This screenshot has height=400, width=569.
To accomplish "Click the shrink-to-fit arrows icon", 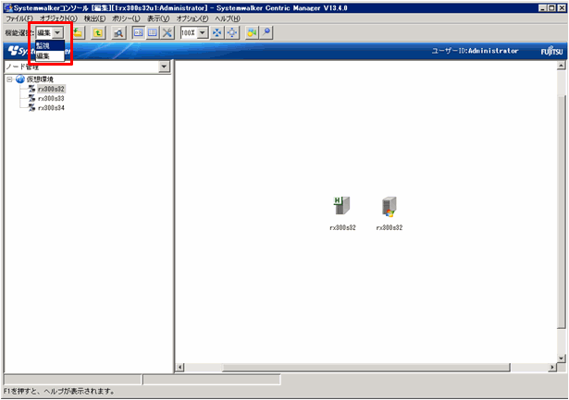I will (x=217, y=32).
